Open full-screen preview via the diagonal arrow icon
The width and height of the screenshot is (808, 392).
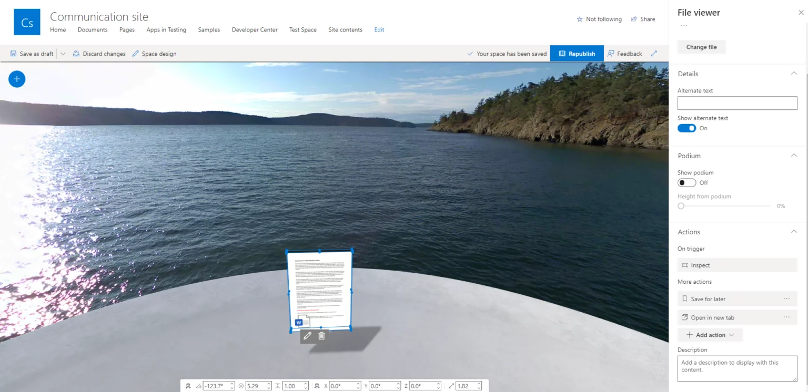point(653,53)
